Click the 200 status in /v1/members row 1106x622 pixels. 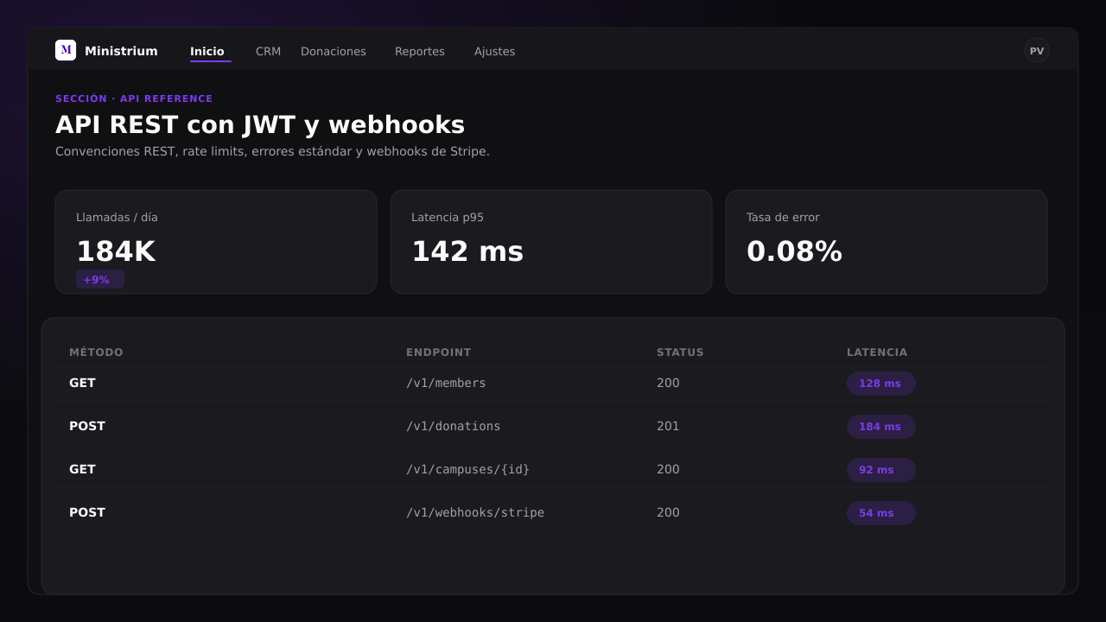pos(668,383)
